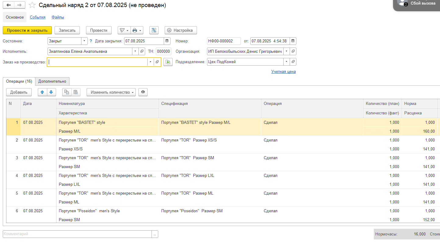Expand the Организация dropdown list
440x244 pixels.
click(286, 51)
